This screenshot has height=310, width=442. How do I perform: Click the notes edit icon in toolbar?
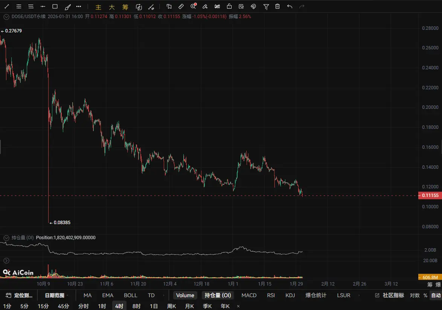241,6
